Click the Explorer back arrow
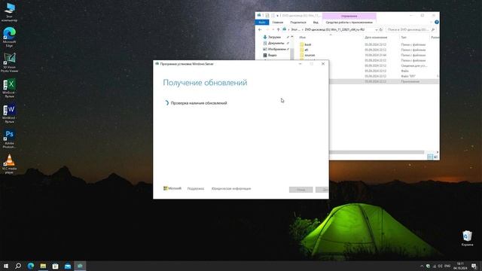Viewport: 482px width, 271px height. point(260,30)
